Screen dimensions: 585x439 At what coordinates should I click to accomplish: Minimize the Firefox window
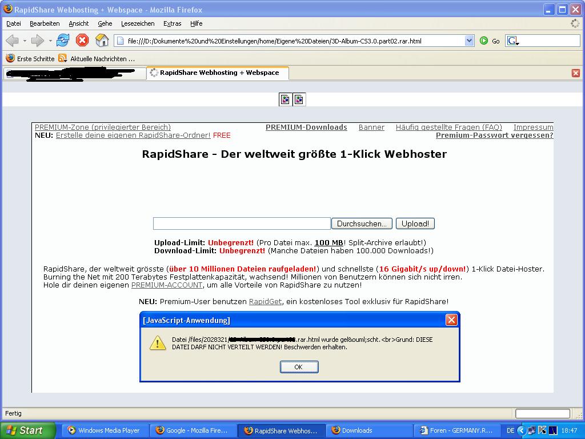[548, 9]
